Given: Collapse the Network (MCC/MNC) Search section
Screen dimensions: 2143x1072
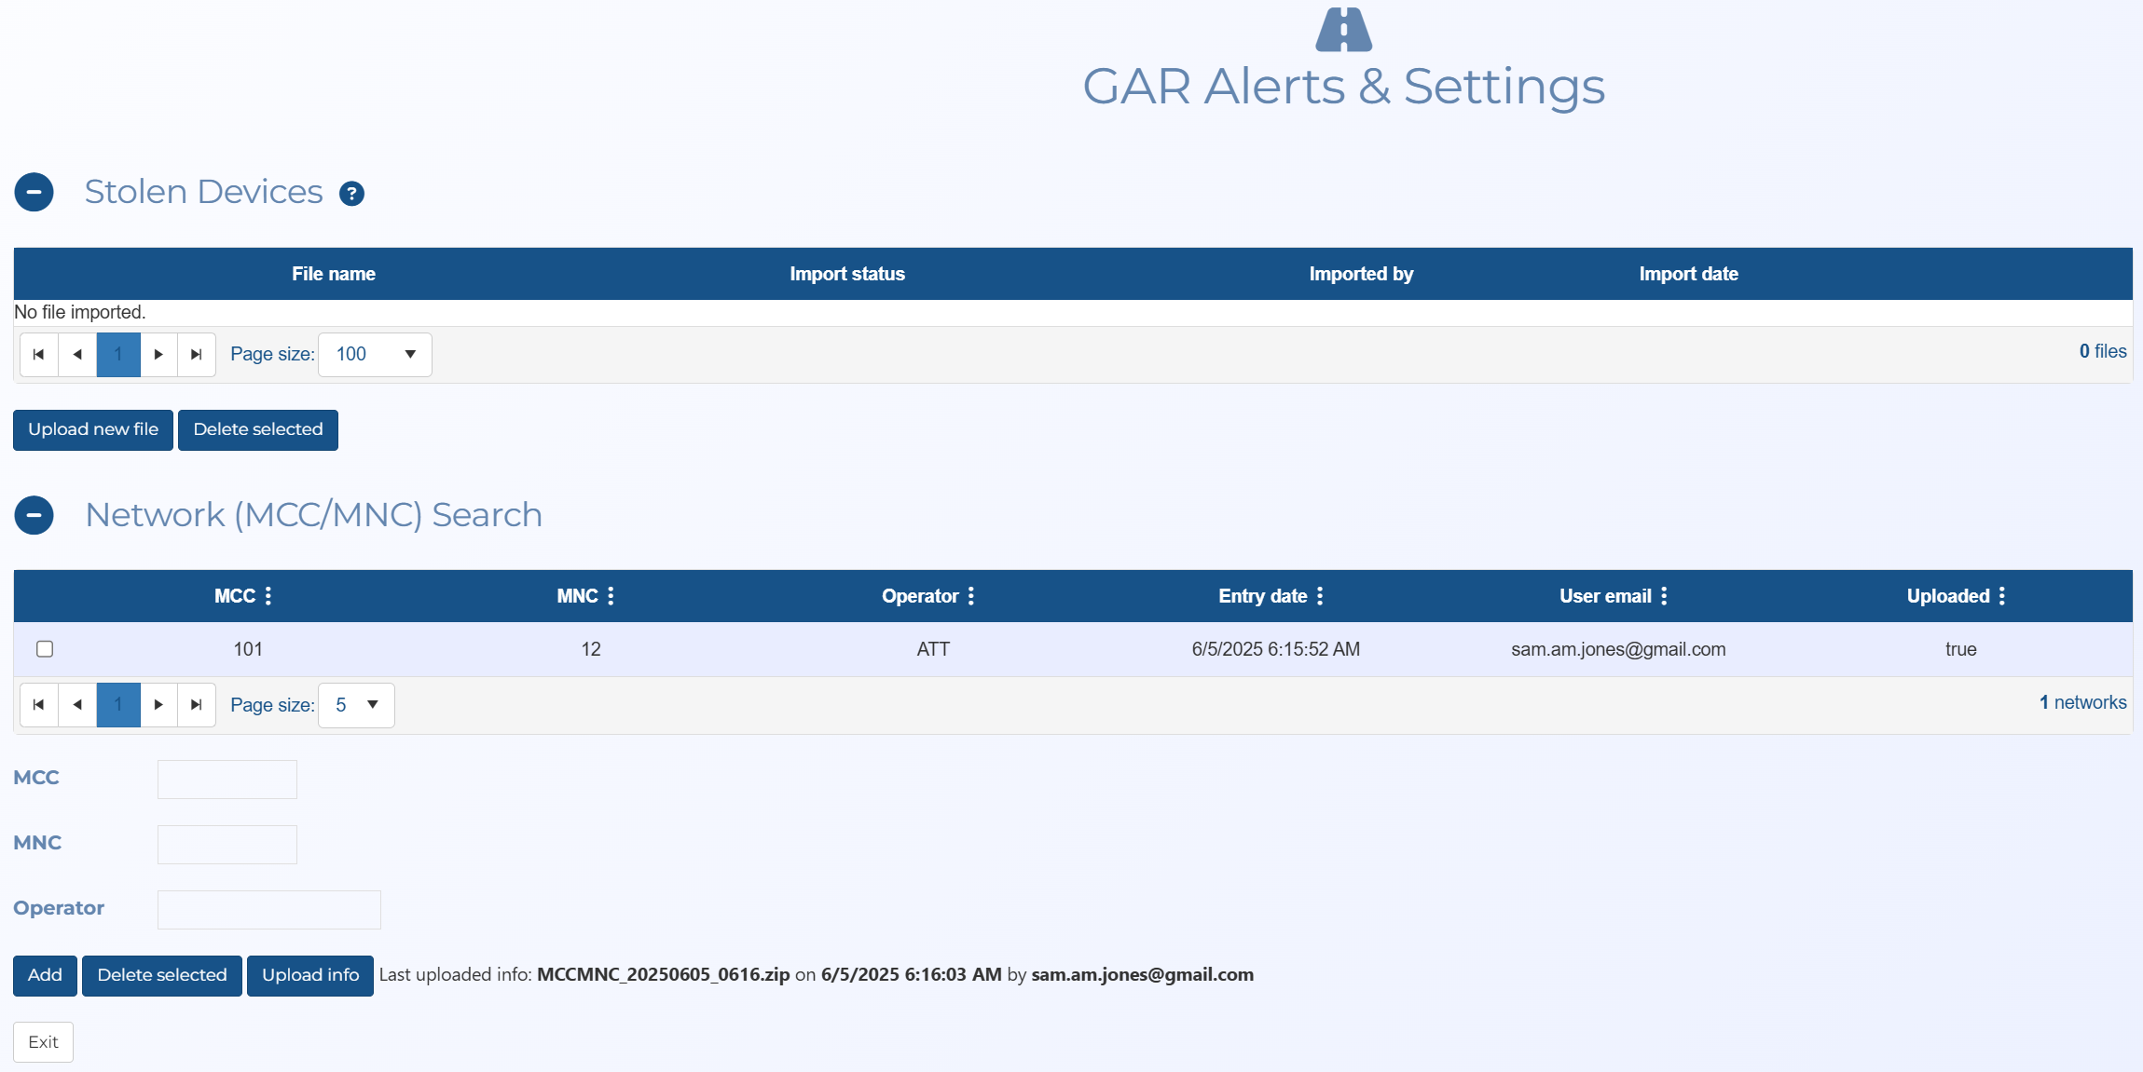Looking at the screenshot, I should point(34,515).
